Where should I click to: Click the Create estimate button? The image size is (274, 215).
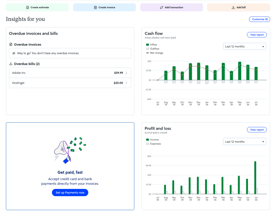pos(37,7)
